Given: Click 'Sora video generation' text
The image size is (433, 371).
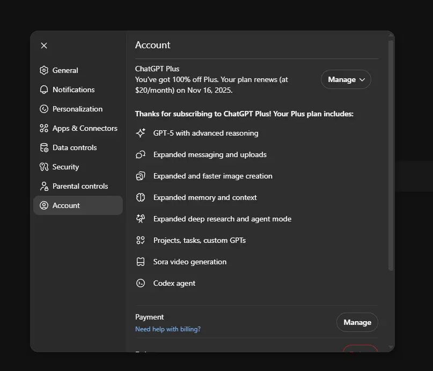Looking at the screenshot, I should 190,262.
